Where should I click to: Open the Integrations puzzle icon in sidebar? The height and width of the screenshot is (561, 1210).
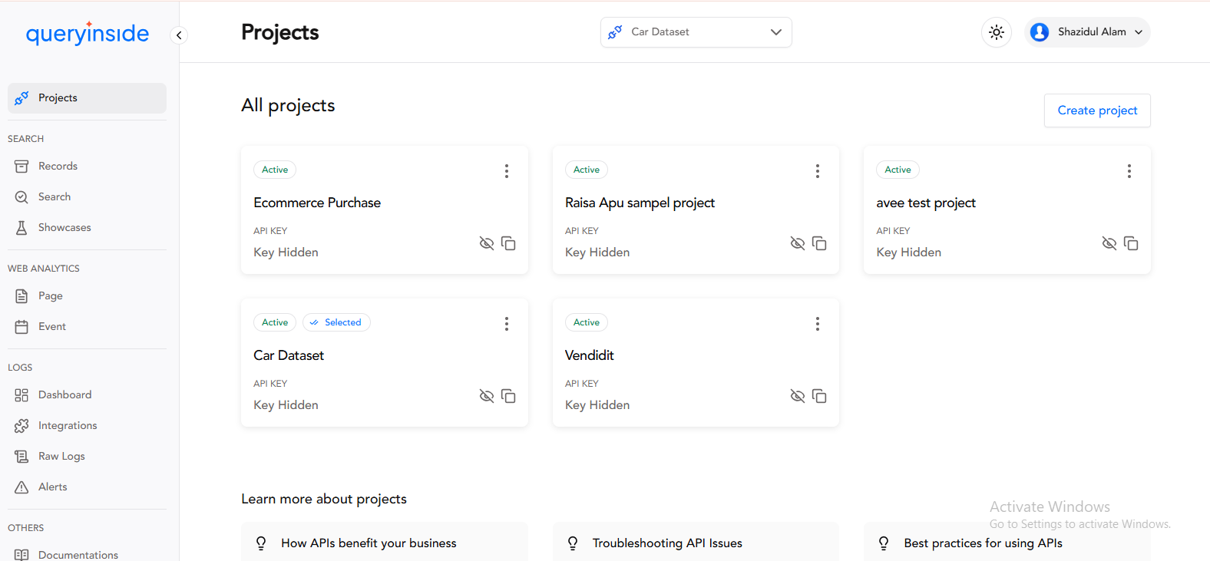point(21,425)
